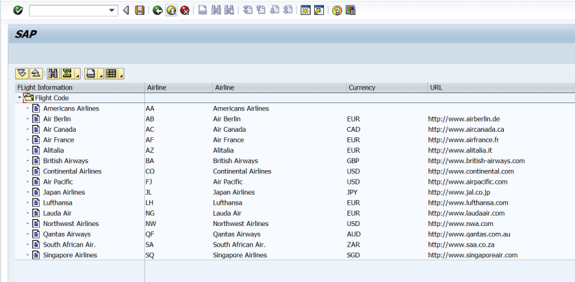This screenshot has height=282, width=575.
Task: Click the Save floppy disk icon
Action: [x=140, y=11]
